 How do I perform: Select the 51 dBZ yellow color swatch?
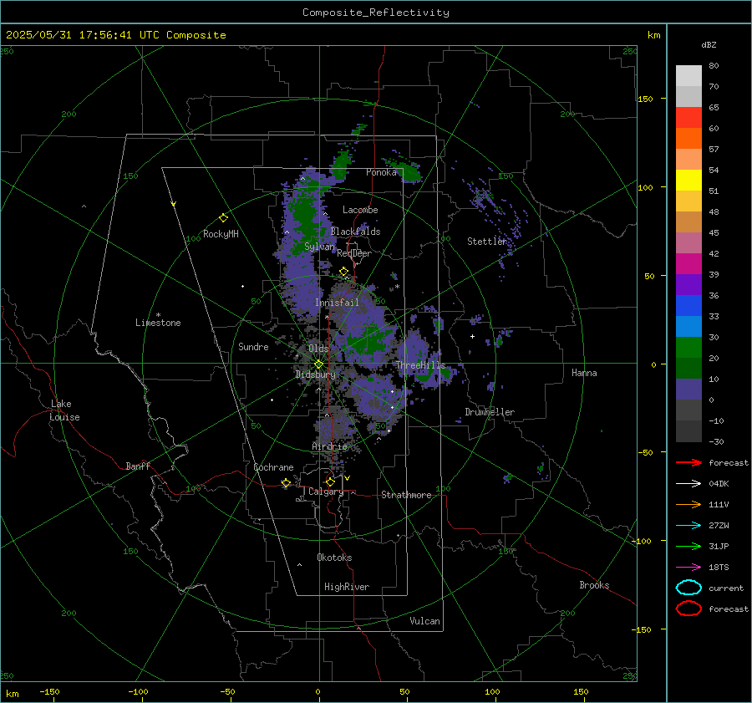[688, 180]
